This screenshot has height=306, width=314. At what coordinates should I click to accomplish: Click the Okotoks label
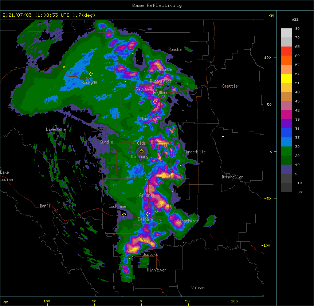[150, 254]
